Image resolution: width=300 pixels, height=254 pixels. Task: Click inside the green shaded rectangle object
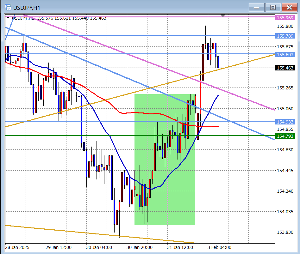[x=165, y=196]
